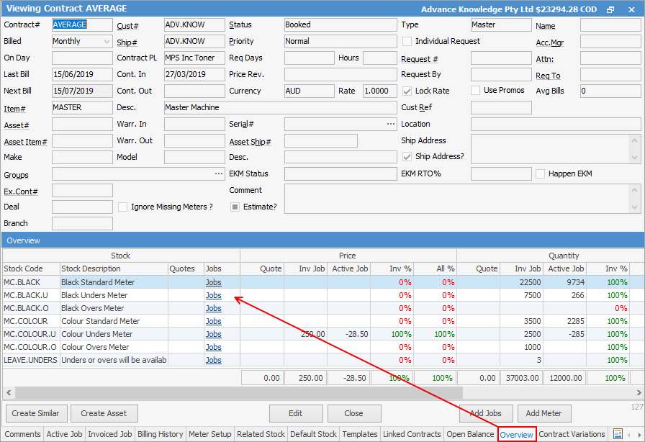645x442 pixels.
Task: Click the Contract# field containing AVERAGE
Action: tap(82, 24)
